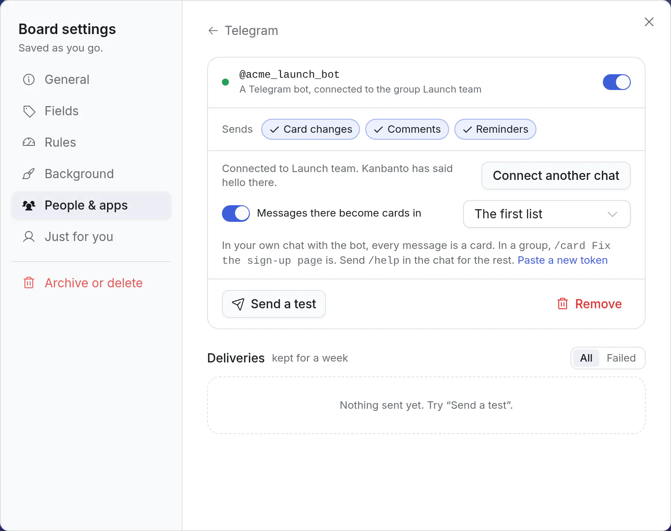Open General settings via info icon

pos(29,79)
